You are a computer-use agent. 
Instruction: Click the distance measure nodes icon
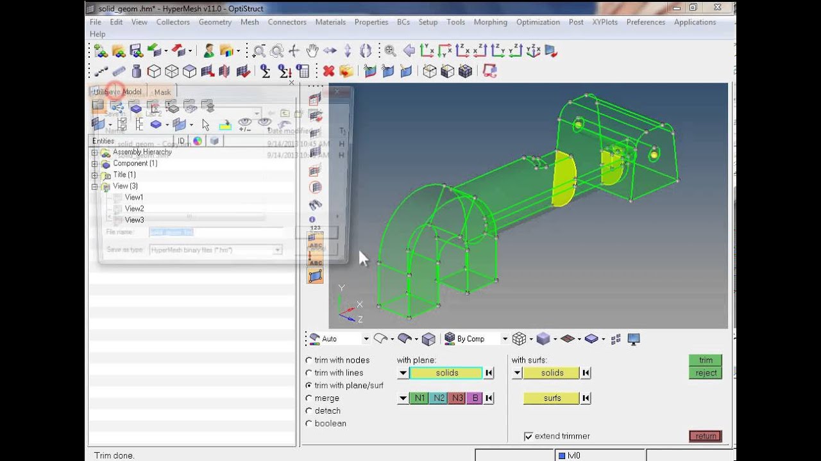tap(101, 71)
